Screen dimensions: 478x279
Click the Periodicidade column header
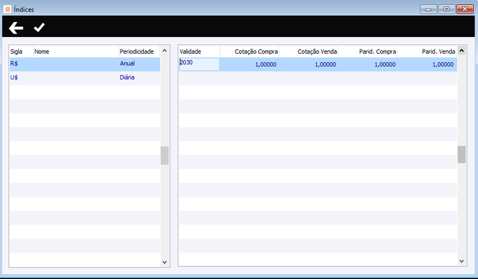139,51
